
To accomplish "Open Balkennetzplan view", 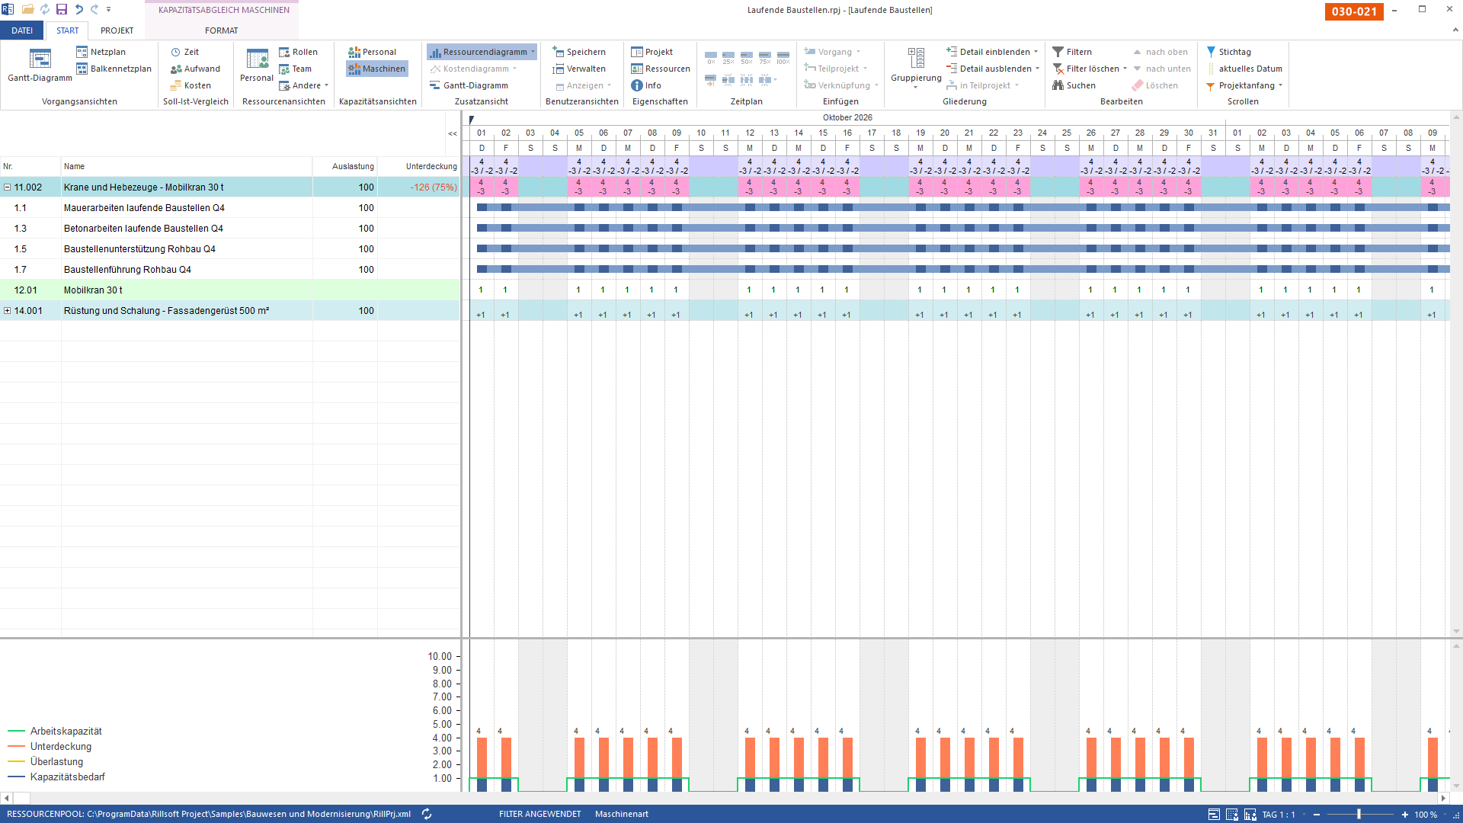I will click(114, 69).
